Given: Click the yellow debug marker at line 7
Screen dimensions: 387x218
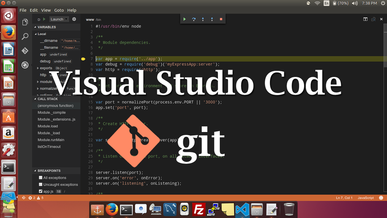Looking at the screenshot, I should pos(83,59).
